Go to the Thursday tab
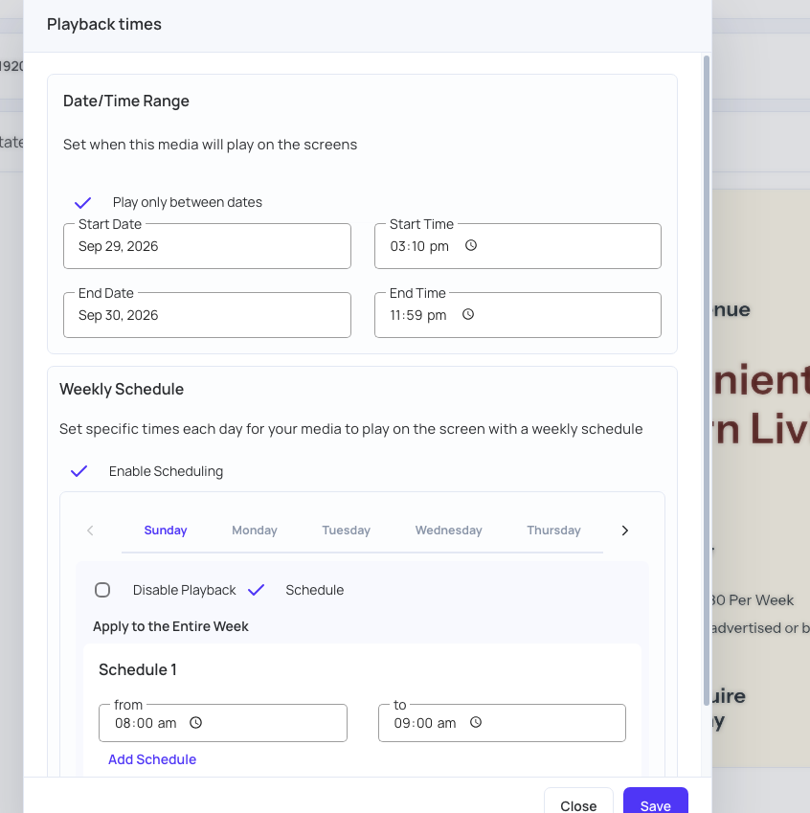The height and width of the screenshot is (813, 810). coord(553,531)
